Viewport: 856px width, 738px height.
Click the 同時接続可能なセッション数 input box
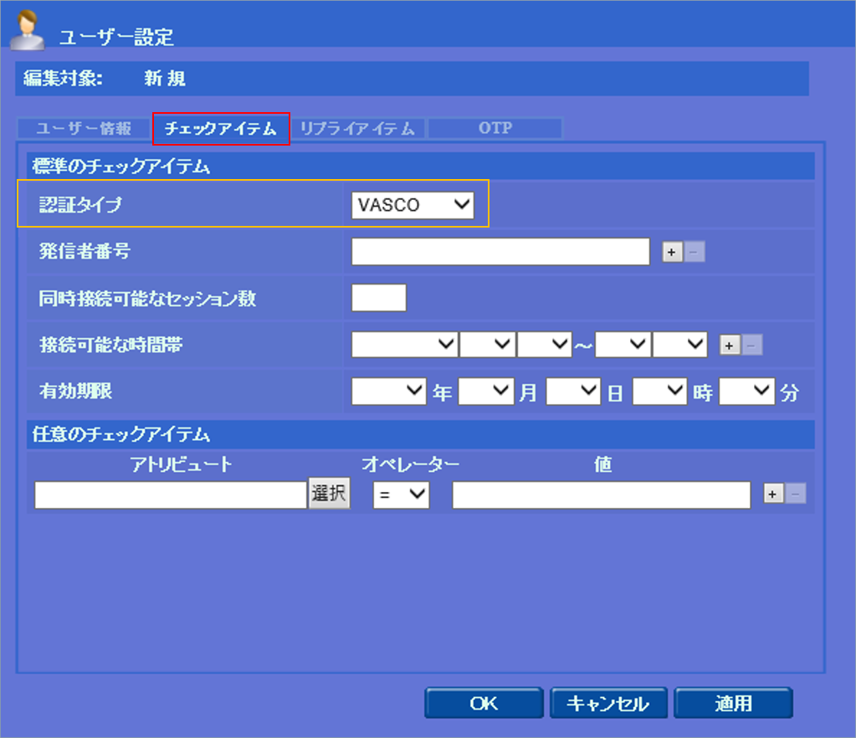pos(379,298)
